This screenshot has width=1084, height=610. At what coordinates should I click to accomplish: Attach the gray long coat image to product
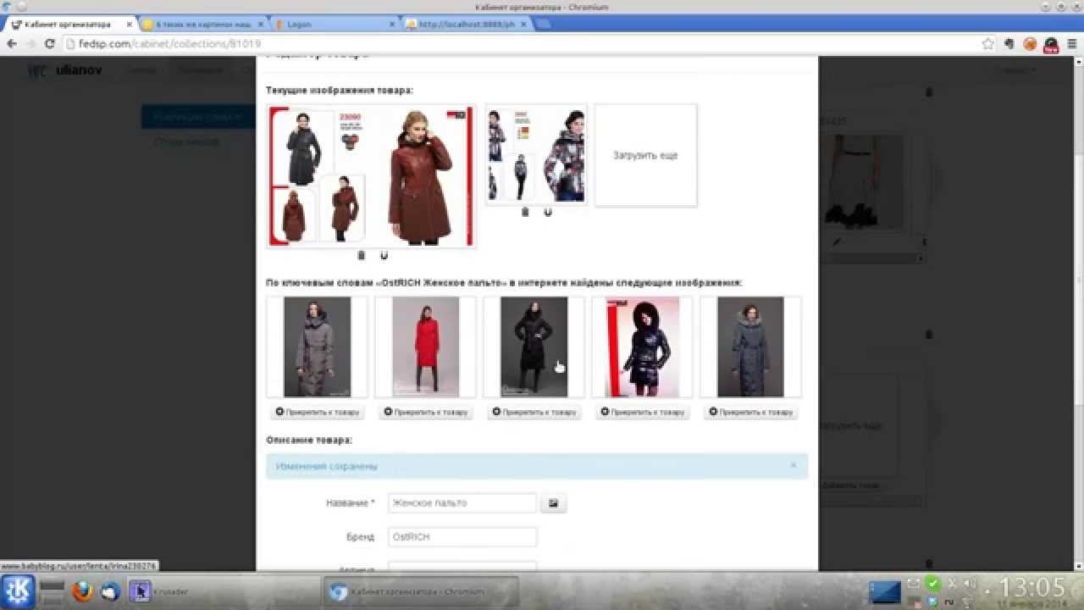pyautogui.click(x=318, y=413)
